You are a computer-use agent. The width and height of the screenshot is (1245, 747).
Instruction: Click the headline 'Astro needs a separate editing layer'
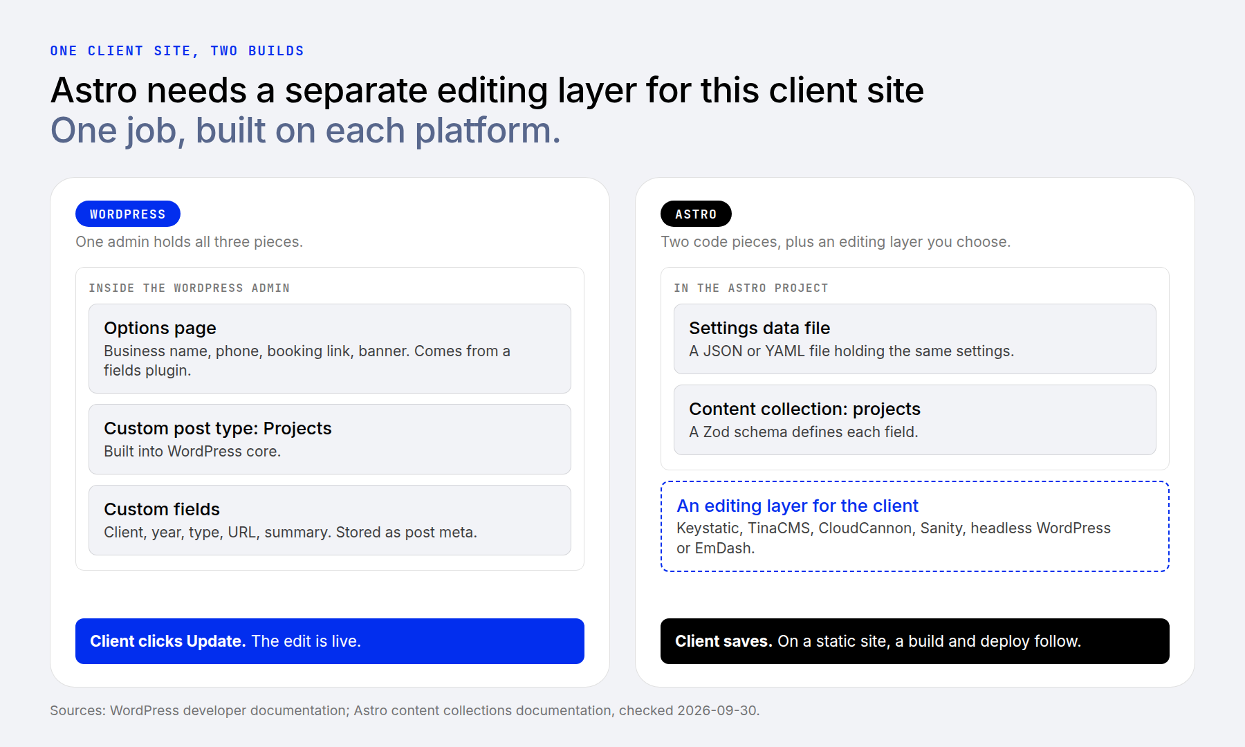[x=487, y=91]
